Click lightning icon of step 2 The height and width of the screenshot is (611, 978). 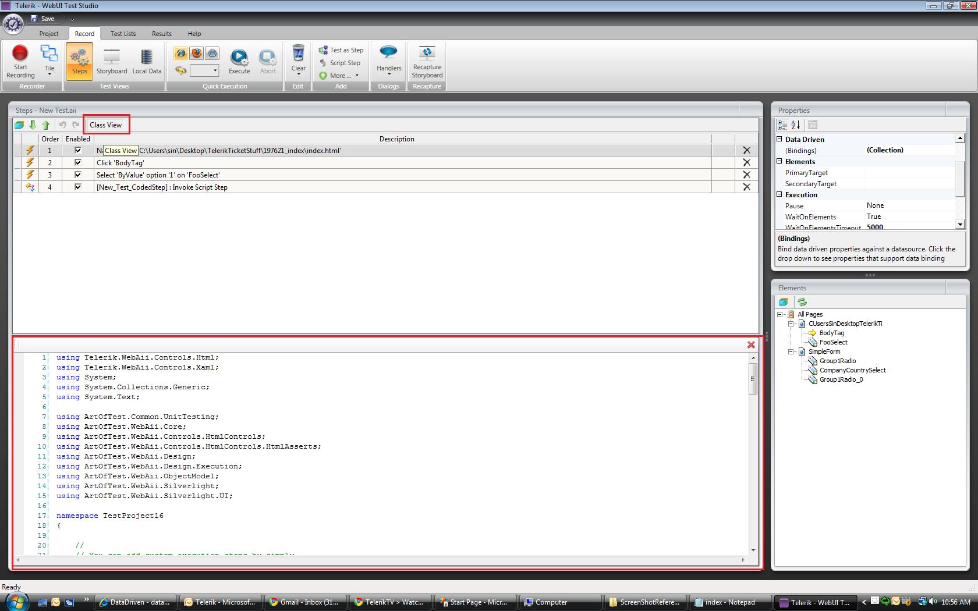30,162
